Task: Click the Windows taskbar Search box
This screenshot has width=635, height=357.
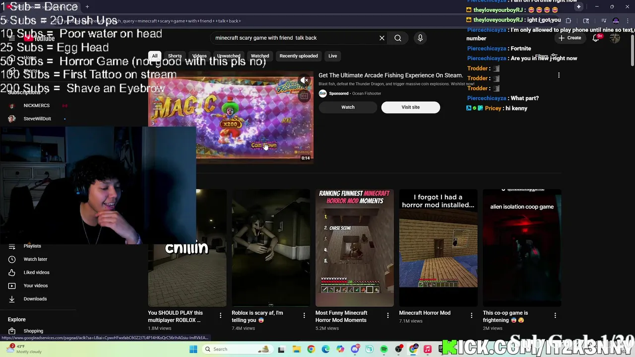Action: click(x=237, y=349)
